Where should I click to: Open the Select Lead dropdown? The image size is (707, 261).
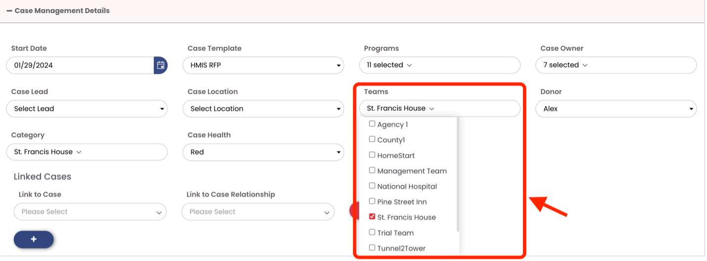(x=87, y=109)
